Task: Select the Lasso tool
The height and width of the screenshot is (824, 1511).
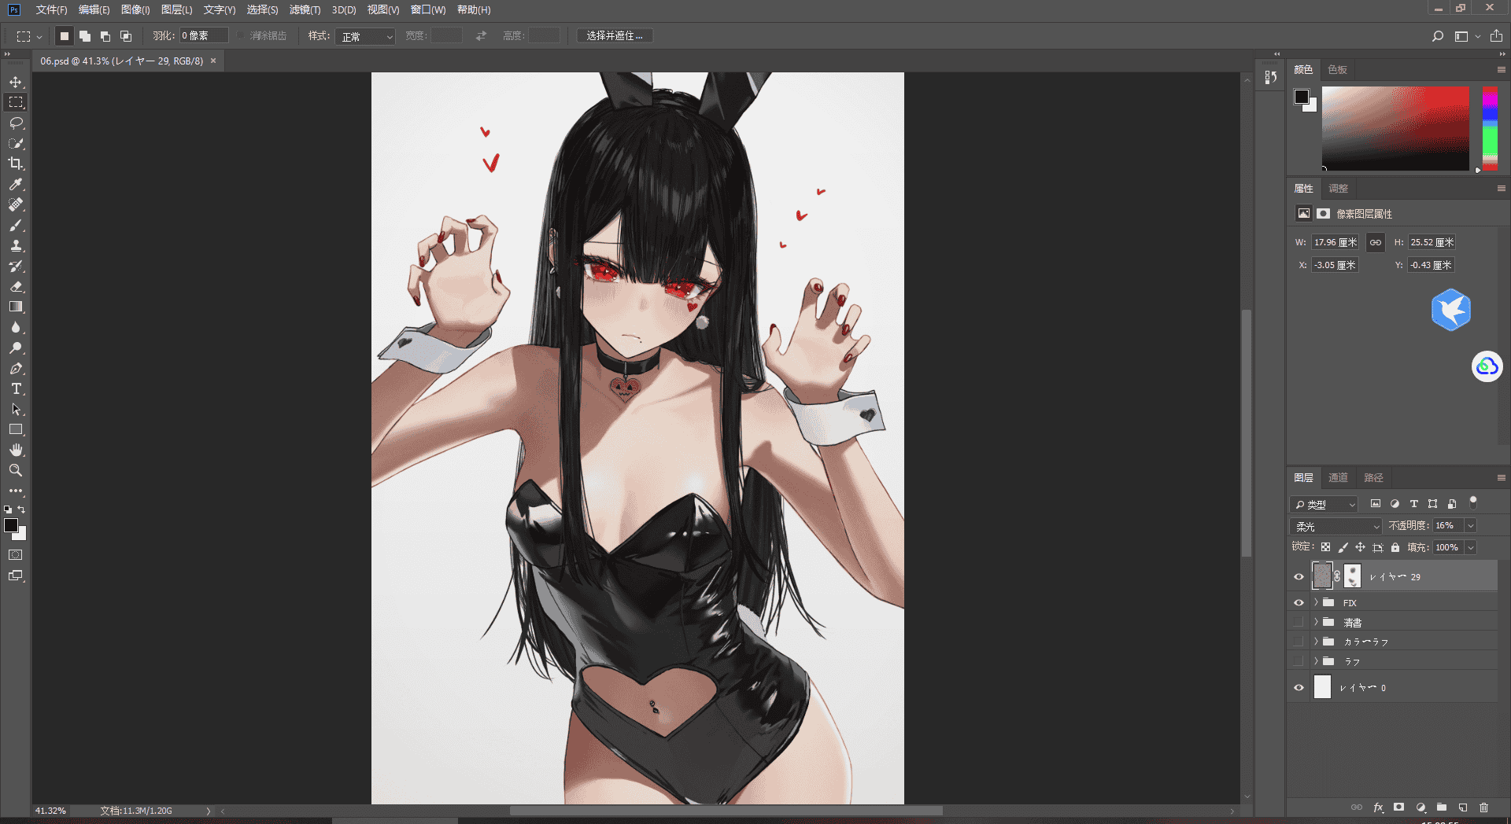Action: click(16, 123)
